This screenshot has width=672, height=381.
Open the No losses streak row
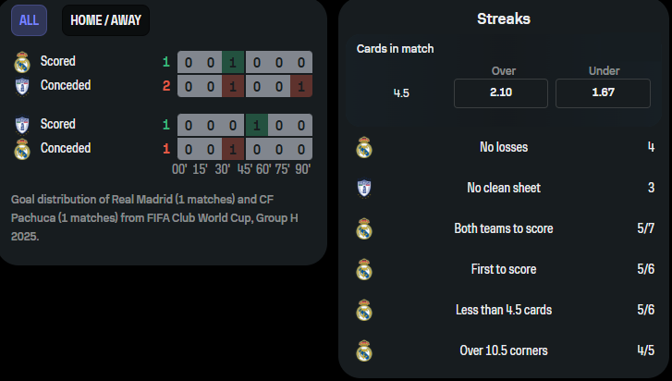pos(505,147)
